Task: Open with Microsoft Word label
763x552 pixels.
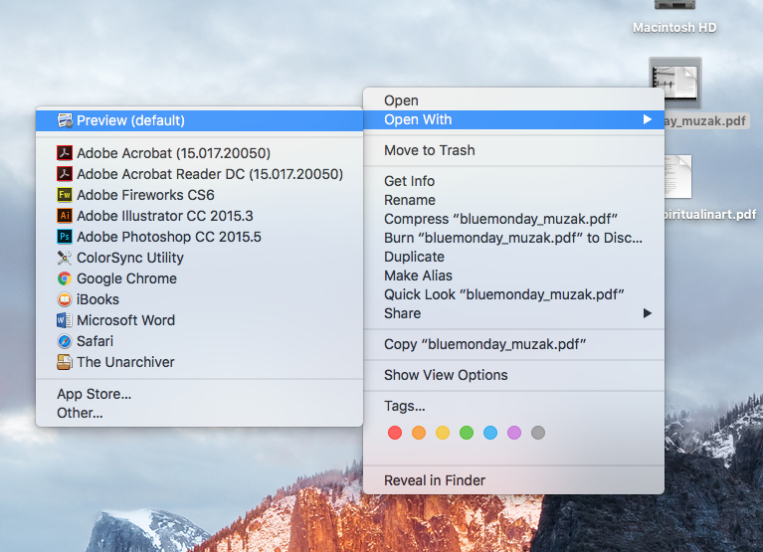Action: tap(125, 320)
